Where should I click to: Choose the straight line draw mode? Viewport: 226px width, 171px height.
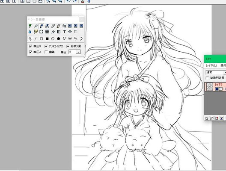coord(36,39)
